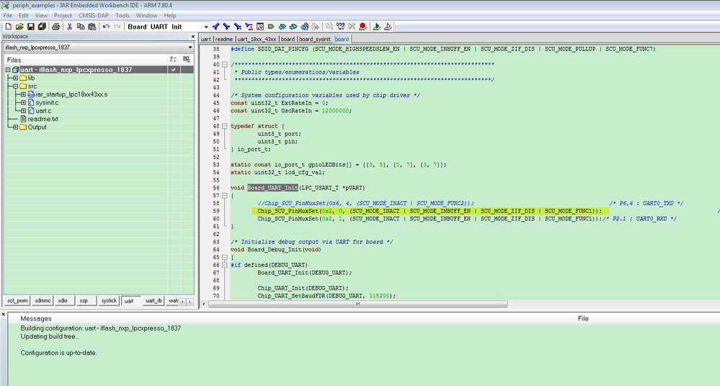This screenshot has width=720, height=386.
Task: Select the systick workspace tab
Action: pyautogui.click(x=109, y=300)
